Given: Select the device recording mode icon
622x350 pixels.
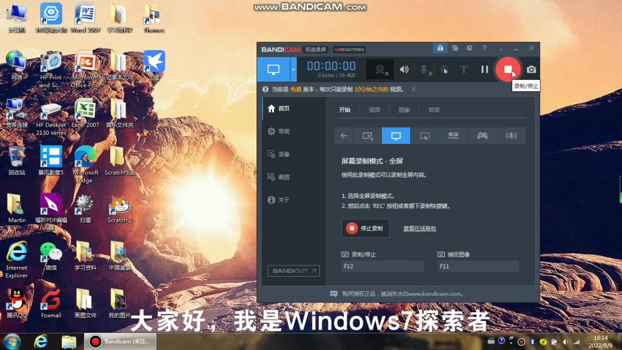Looking at the screenshot, I should pyautogui.click(x=453, y=136).
